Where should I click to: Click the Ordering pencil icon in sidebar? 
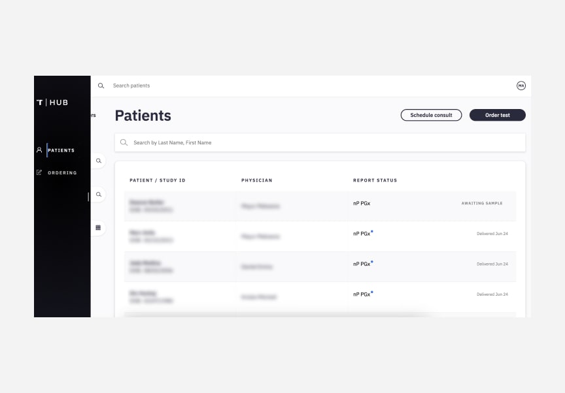(x=39, y=172)
